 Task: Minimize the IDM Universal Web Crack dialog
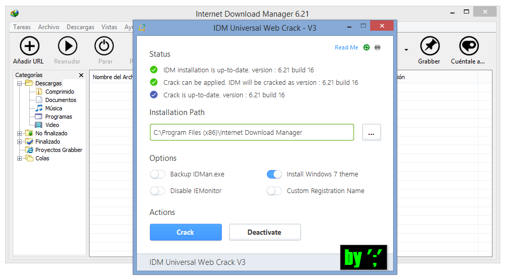pyautogui.click(x=349, y=27)
